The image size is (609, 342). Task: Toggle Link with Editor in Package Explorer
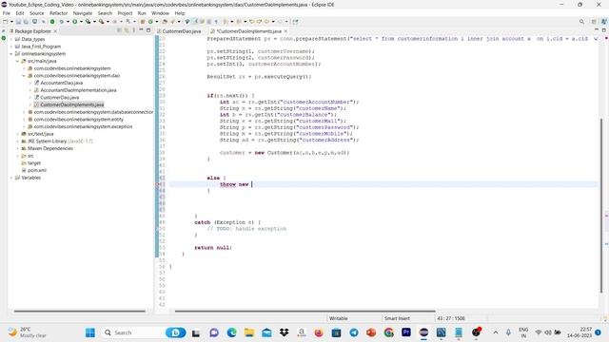click(x=127, y=30)
